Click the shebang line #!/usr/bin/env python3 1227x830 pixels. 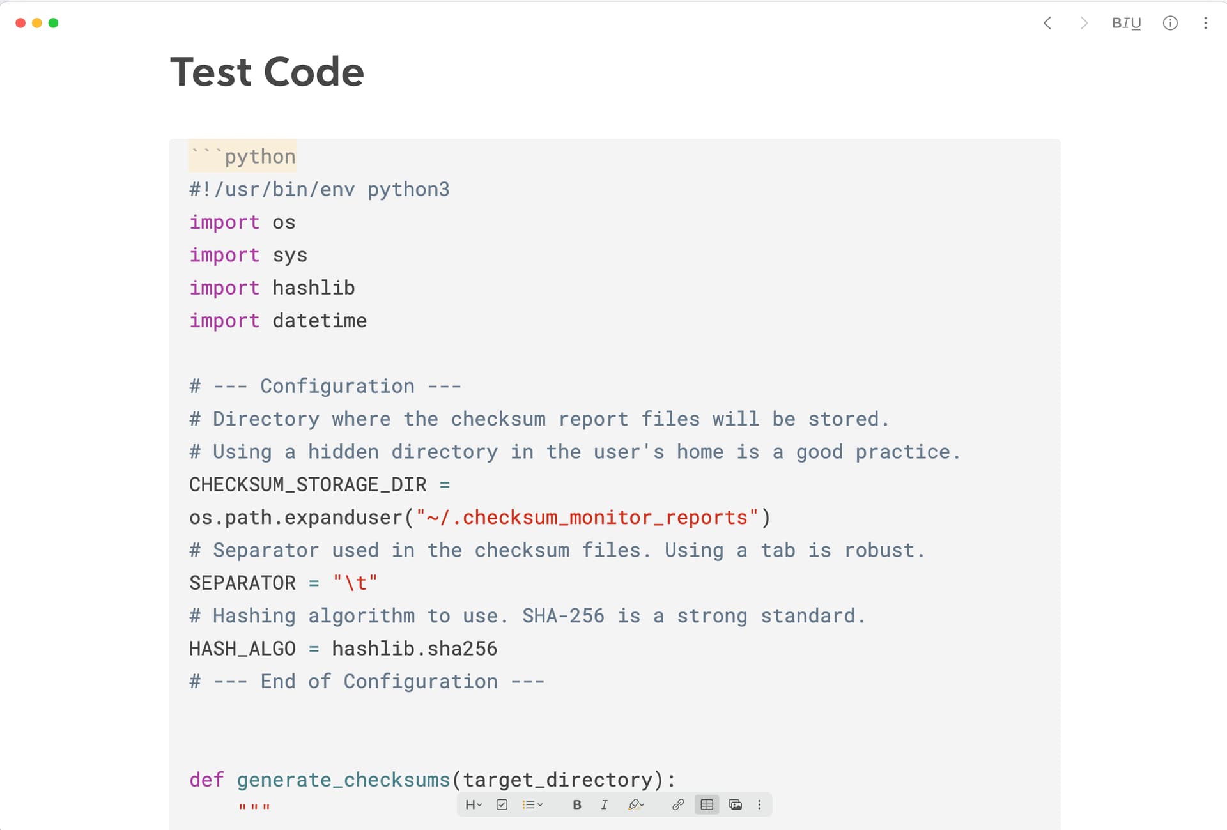(x=320, y=189)
